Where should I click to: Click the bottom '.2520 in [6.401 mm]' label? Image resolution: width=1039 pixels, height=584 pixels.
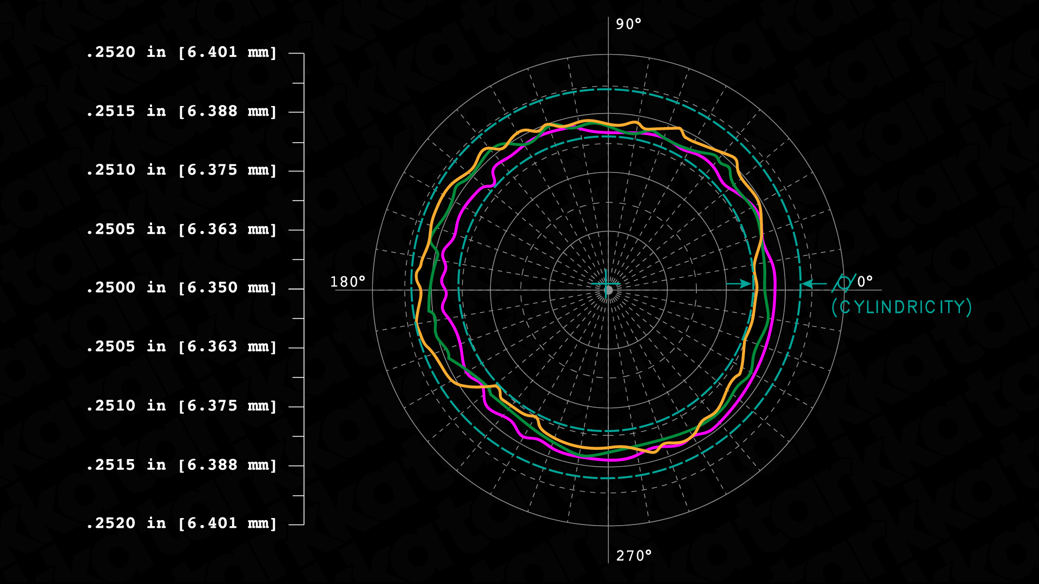(182, 523)
